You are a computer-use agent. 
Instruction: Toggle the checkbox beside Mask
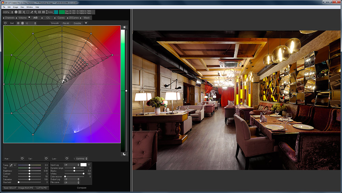pyautogui.click(x=81, y=18)
